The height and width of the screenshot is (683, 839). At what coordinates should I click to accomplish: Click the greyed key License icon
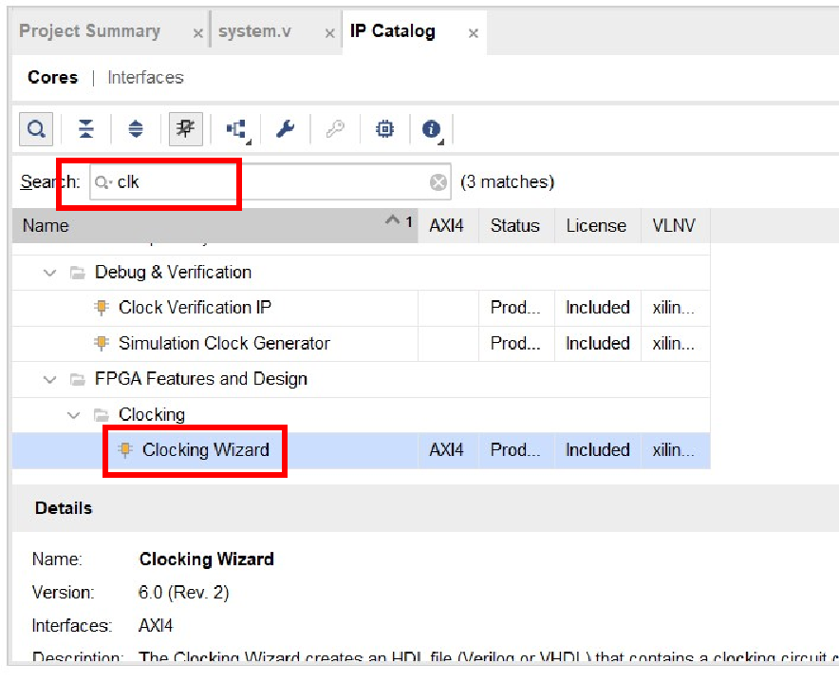pos(335,129)
